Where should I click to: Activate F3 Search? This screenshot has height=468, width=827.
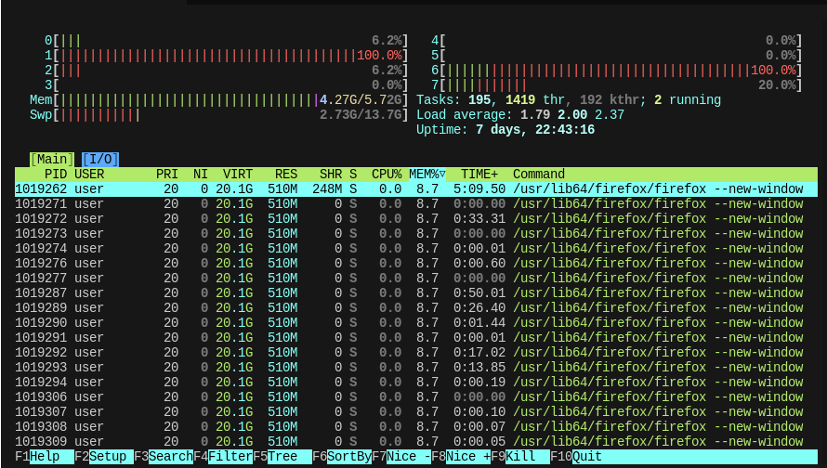click(x=164, y=457)
